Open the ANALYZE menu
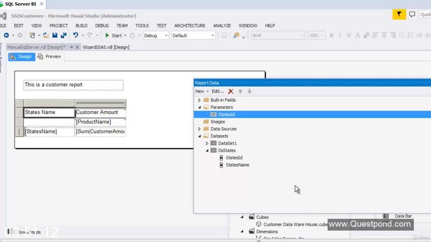Viewport: 431px width, 242px height. point(222,25)
